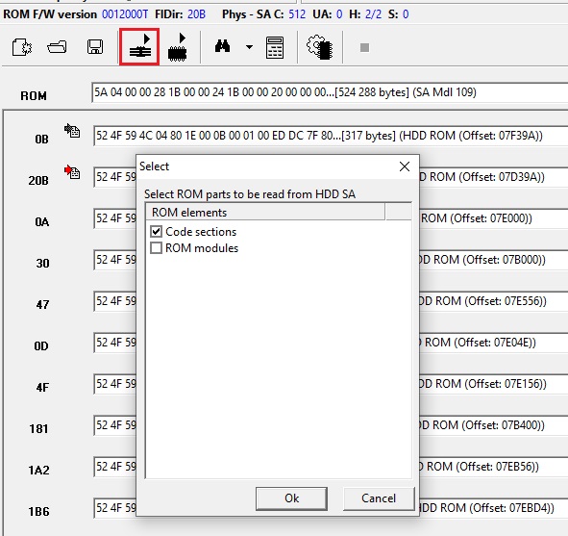Close the Select dialog window
The height and width of the screenshot is (536, 568).
coord(405,166)
